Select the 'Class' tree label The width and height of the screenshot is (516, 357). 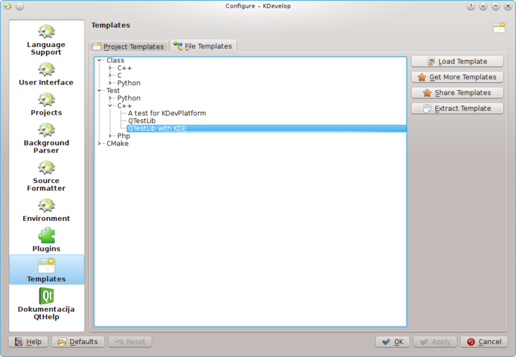[x=115, y=60]
